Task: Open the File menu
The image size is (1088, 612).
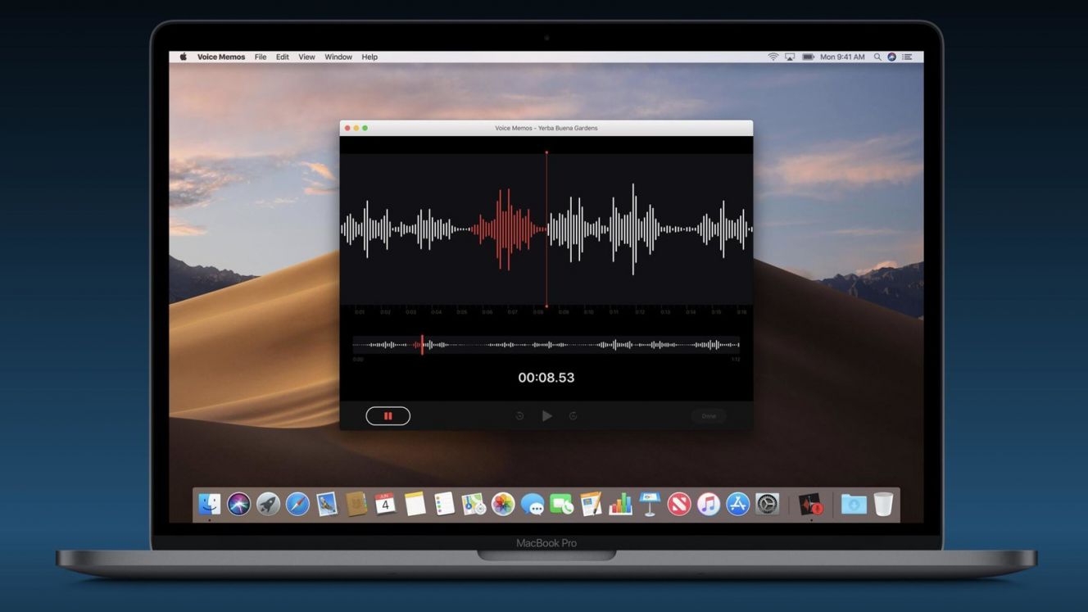Action: pos(261,57)
